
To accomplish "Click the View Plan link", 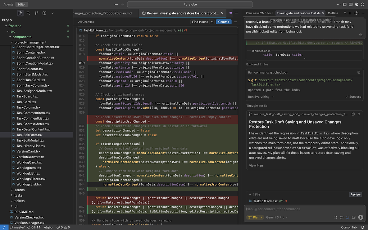I will [256, 166].
